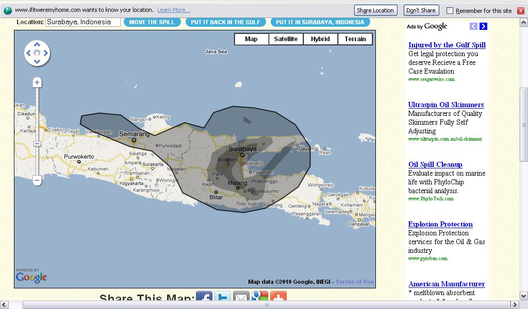528x309 pixels.
Task: Share the map via email icon
Action: pyautogui.click(x=241, y=298)
